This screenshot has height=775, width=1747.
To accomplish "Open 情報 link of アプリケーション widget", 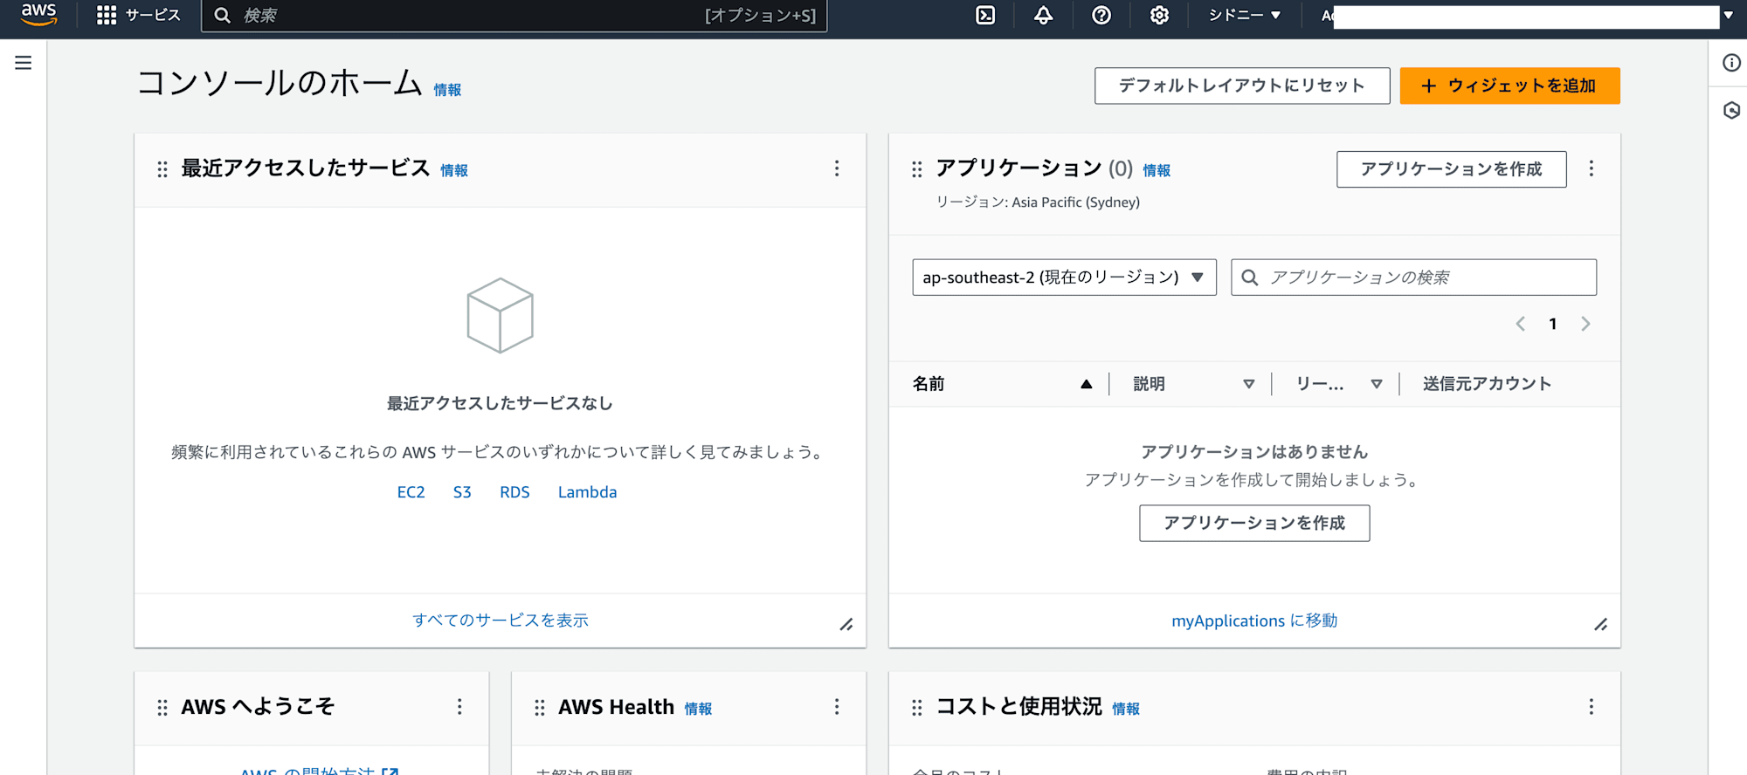I will (1157, 170).
